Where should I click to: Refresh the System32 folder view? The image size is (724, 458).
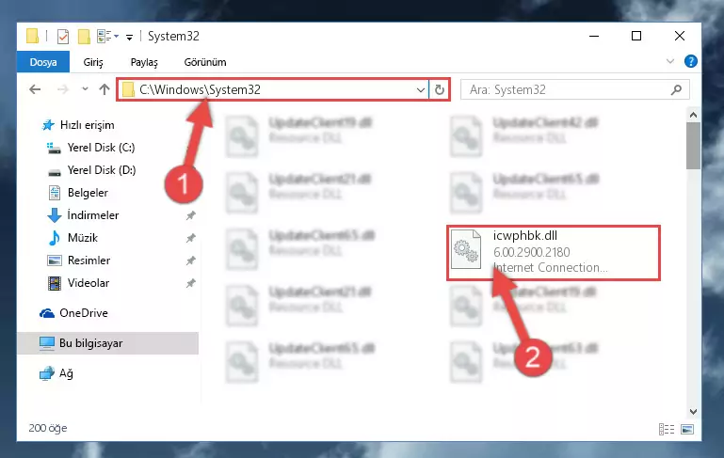click(x=440, y=89)
